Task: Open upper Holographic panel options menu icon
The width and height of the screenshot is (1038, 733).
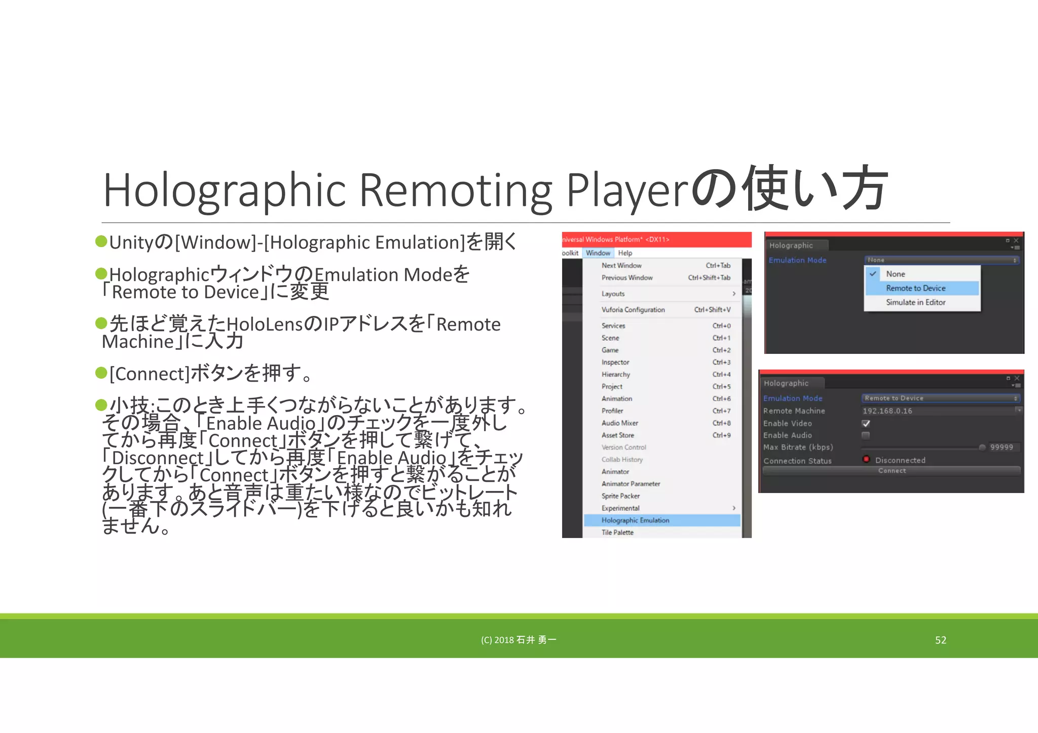Action: pos(1015,248)
